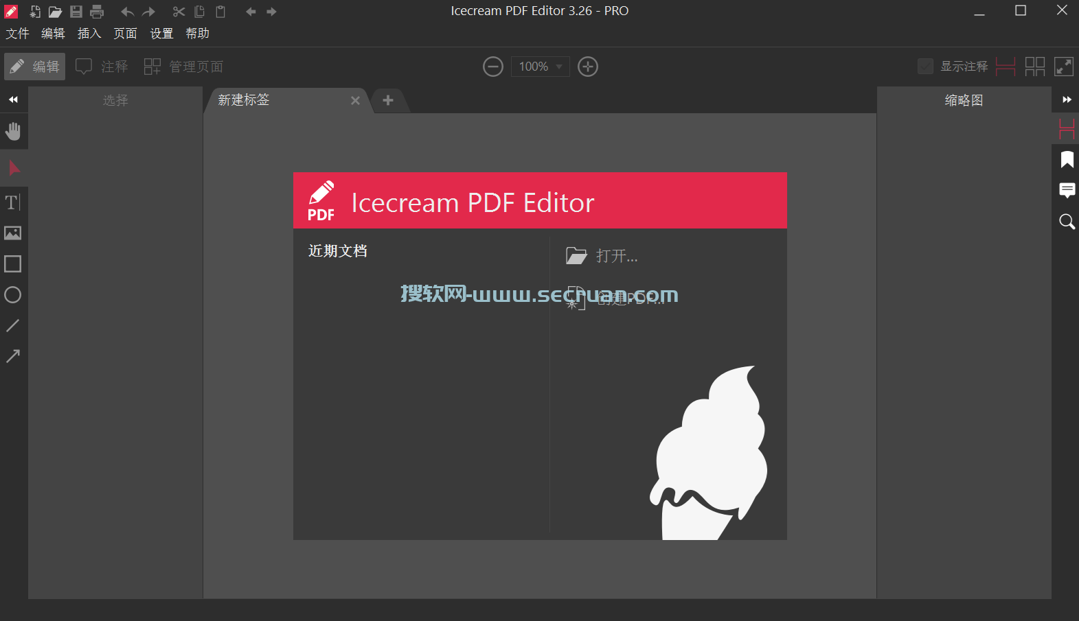Close the 新建标签 tab
The image size is (1079, 621).
point(355,101)
